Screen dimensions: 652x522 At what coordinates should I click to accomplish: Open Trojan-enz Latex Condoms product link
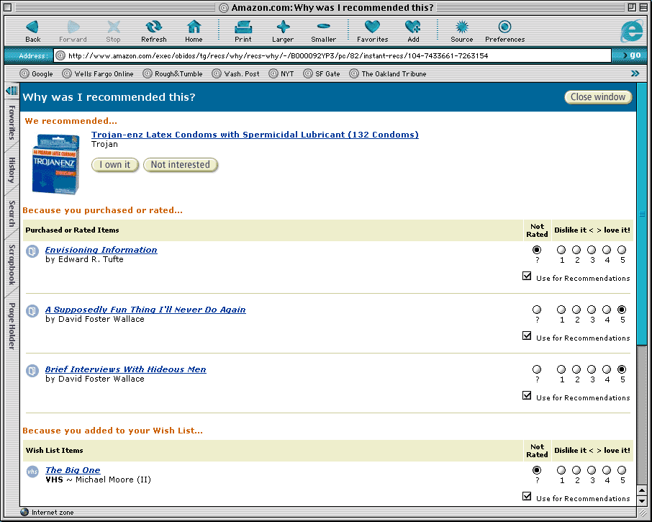pyautogui.click(x=255, y=135)
